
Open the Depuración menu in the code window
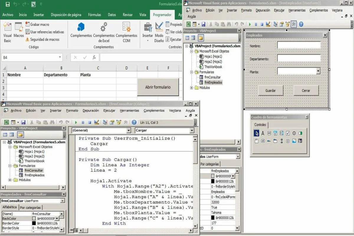point(91,111)
